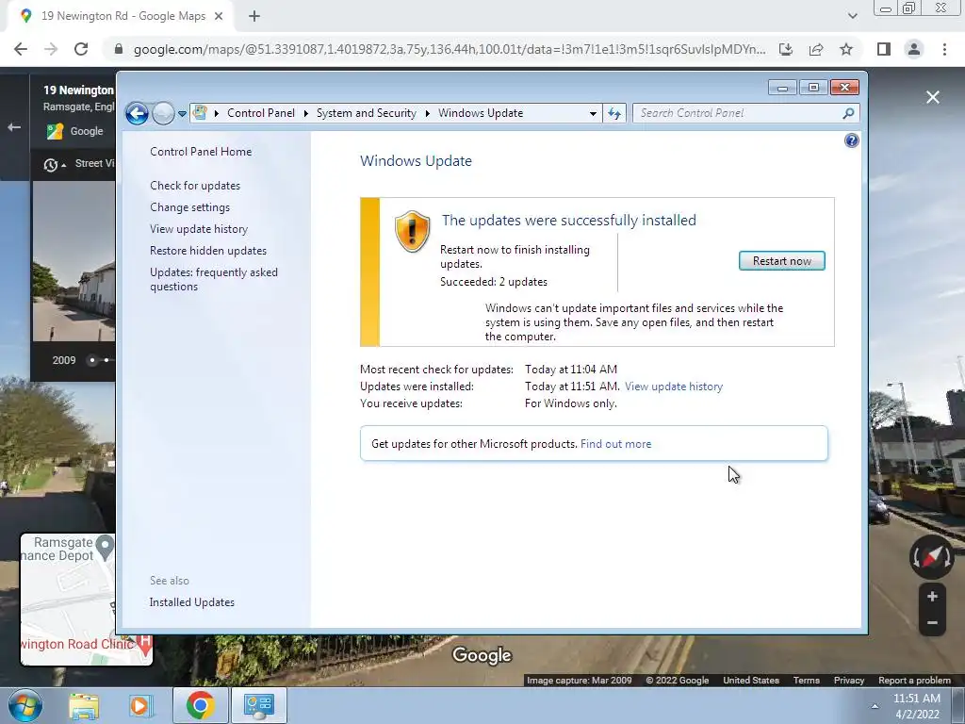
Task: Click Chrome forward arrow
Action: click(x=51, y=49)
